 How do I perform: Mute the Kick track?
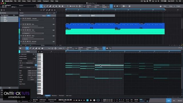[23, 24]
